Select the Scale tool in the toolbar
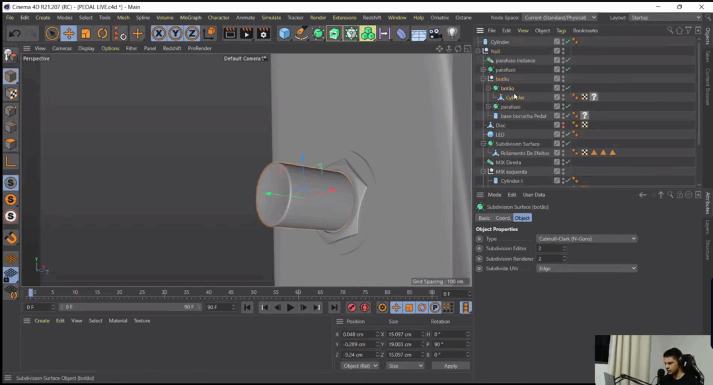This screenshot has width=713, height=385. point(86,33)
